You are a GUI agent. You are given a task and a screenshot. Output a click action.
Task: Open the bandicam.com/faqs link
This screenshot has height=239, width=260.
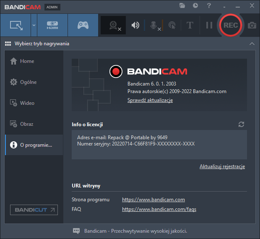point(159,209)
